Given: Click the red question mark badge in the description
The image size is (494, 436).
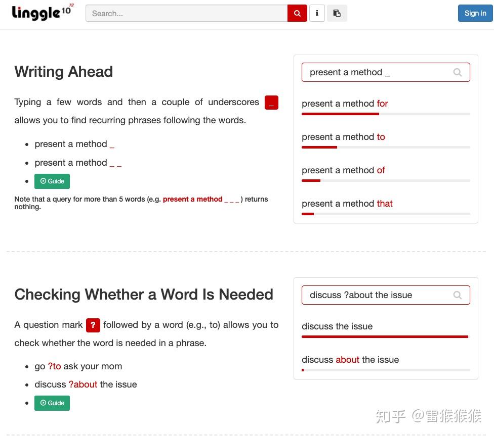Looking at the screenshot, I should pyautogui.click(x=93, y=325).
